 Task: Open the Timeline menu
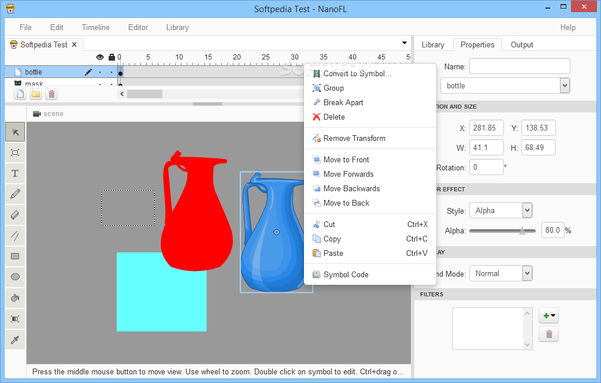(96, 27)
